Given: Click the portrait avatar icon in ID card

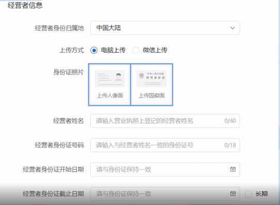Looking at the screenshot, I should [x=118, y=77].
